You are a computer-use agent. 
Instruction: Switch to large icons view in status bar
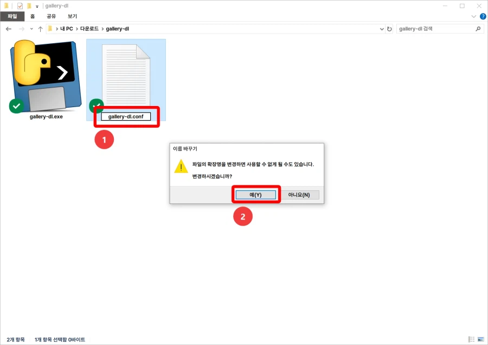pyautogui.click(x=481, y=340)
